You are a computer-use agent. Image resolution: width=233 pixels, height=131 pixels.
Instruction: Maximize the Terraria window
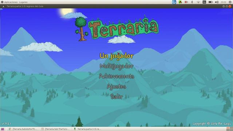227,6
